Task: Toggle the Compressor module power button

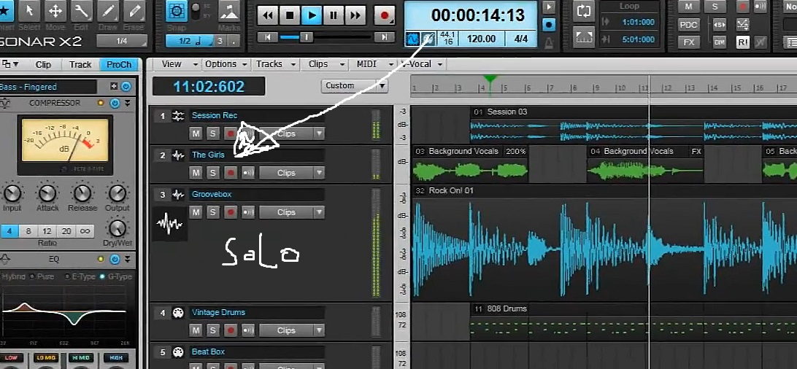Action: [x=115, y=103]
